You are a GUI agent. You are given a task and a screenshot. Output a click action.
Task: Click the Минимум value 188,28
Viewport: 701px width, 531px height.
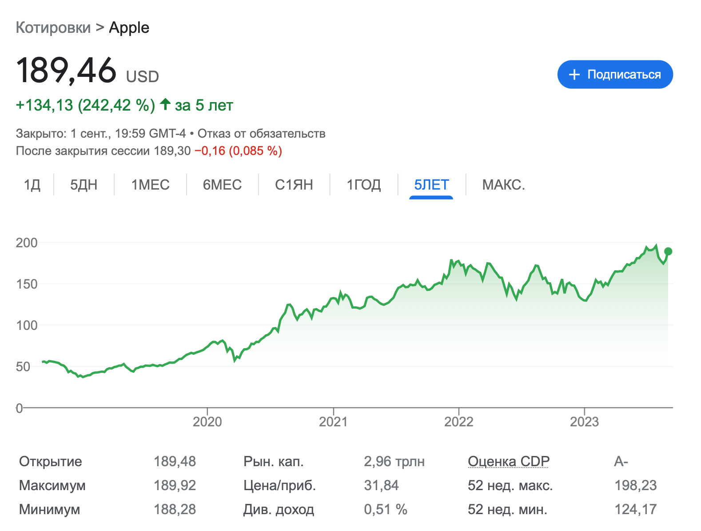pyautogui.click(x=175, y=509)
